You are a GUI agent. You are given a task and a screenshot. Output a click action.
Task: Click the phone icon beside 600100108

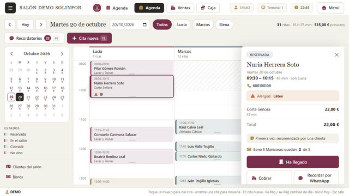(249, 86)
